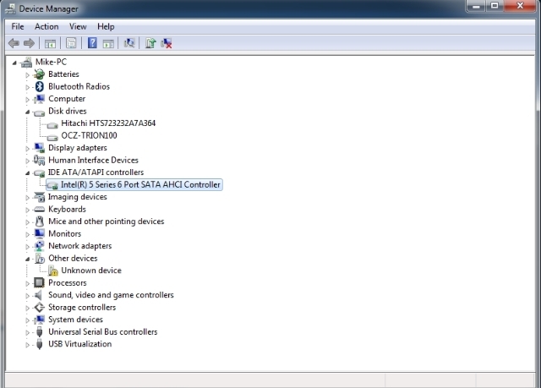541x388 pixels.
Task: Expand the Network adapters category
Action: tap(27, 246)
